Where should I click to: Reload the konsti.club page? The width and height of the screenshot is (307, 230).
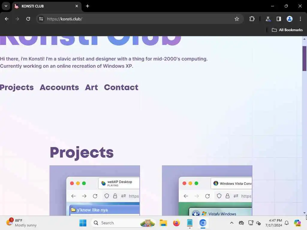(x=28, y=19)
